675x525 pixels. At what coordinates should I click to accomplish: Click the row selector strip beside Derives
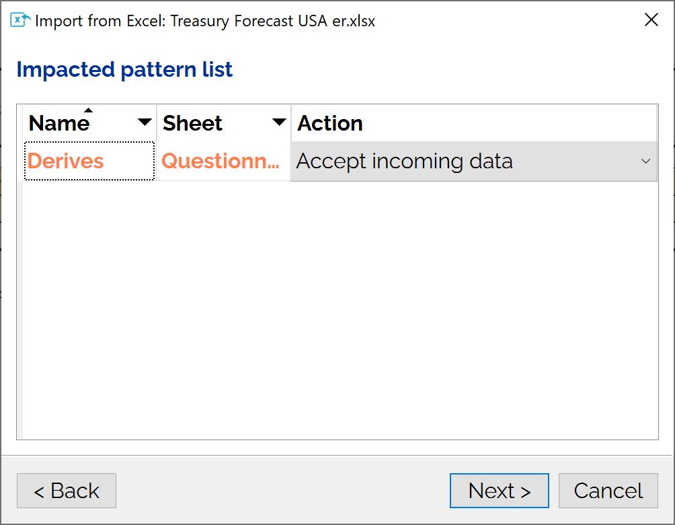pyautogui.click(x=19, y=162)
